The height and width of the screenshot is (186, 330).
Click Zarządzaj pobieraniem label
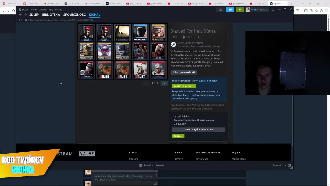coord(155,165)
